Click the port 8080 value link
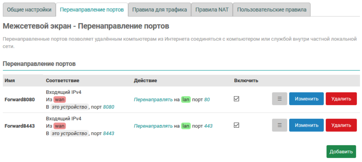The width and height of the screenshot is (362, 162). coord(108,107)
